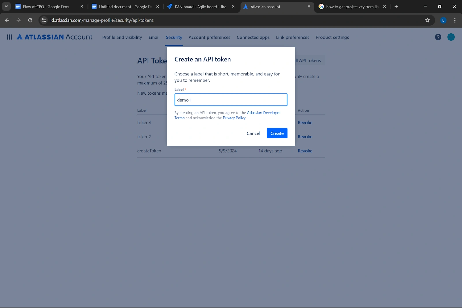Click inside the Label text field
Screen dimensions: 462x308
tap(231, 100)
